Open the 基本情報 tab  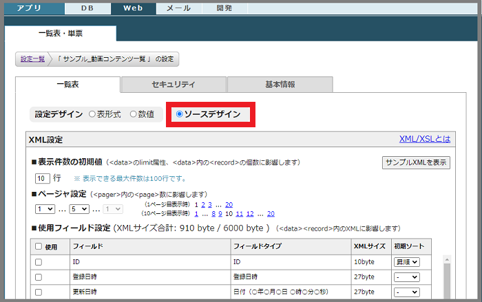click(x=280, y=85)
